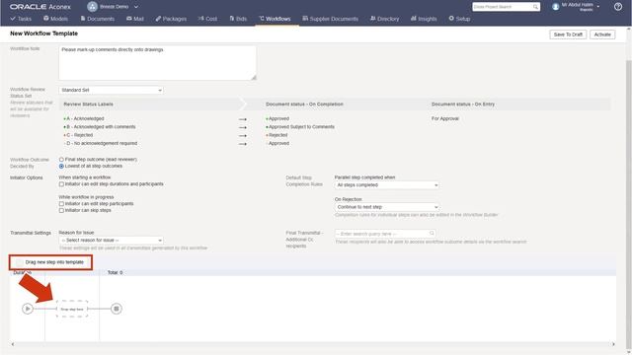Click Document status - On Completion header
Image resolution: width=632 pixels, height=355 pixels.
click(304, 105)
